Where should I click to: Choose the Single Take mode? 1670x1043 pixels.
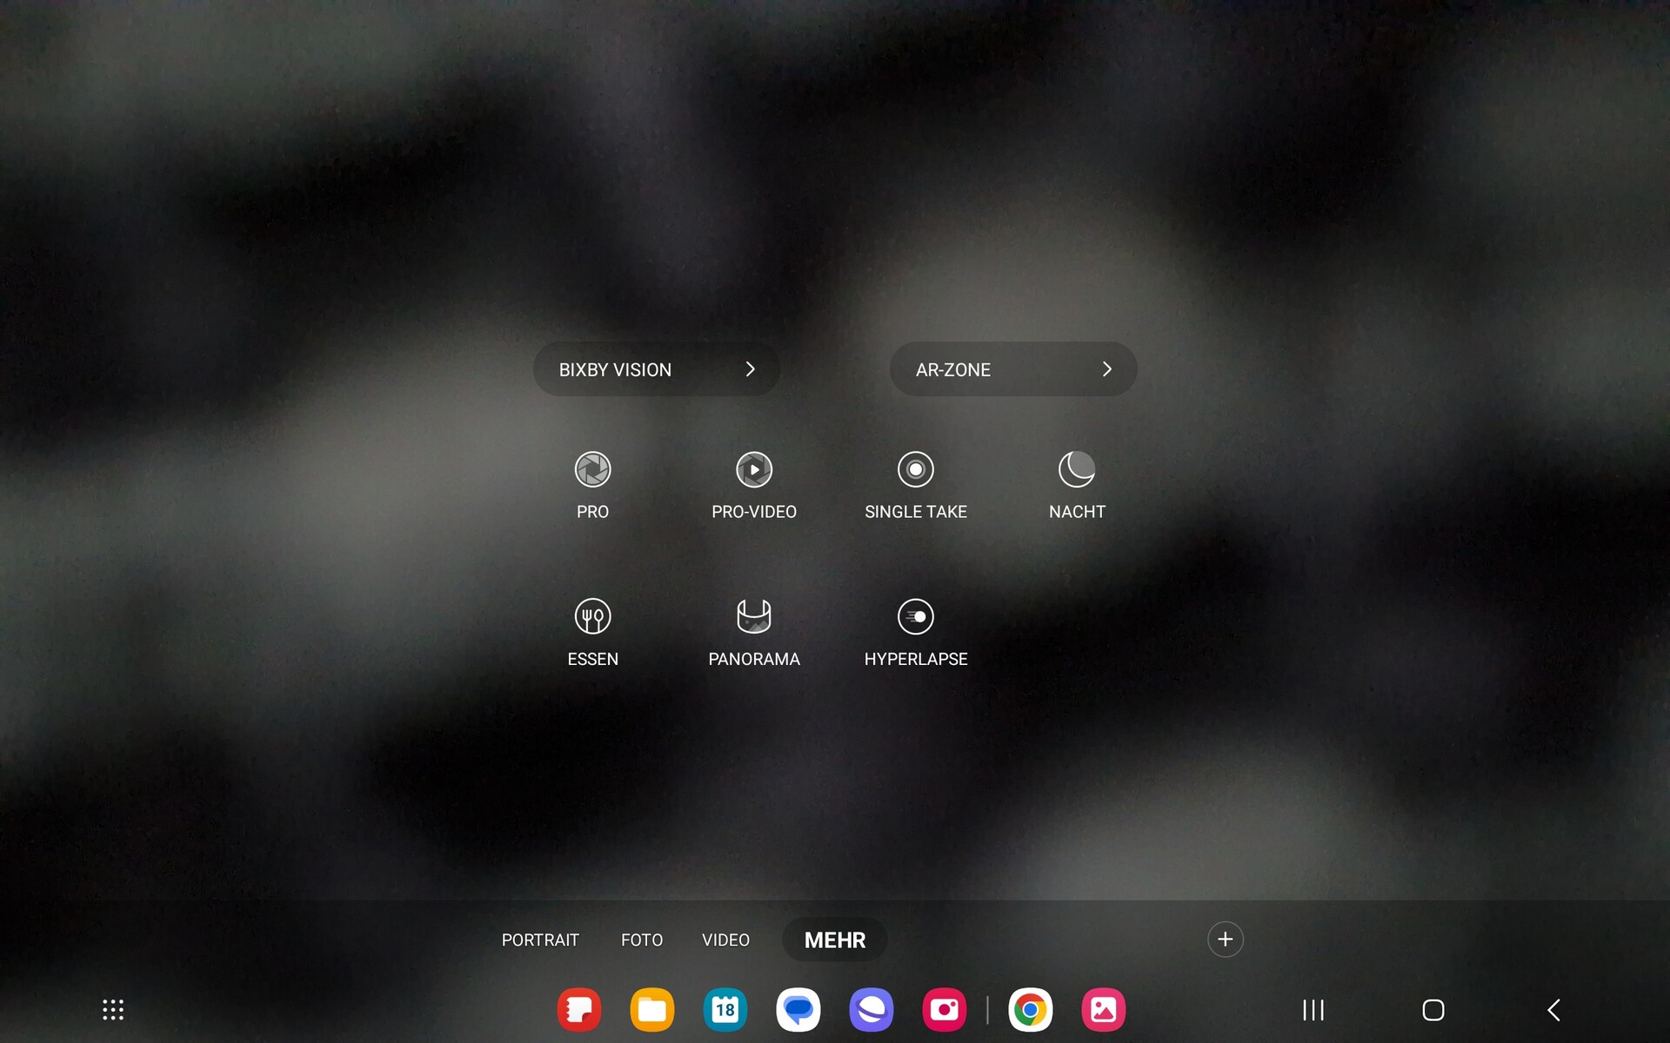915,469
